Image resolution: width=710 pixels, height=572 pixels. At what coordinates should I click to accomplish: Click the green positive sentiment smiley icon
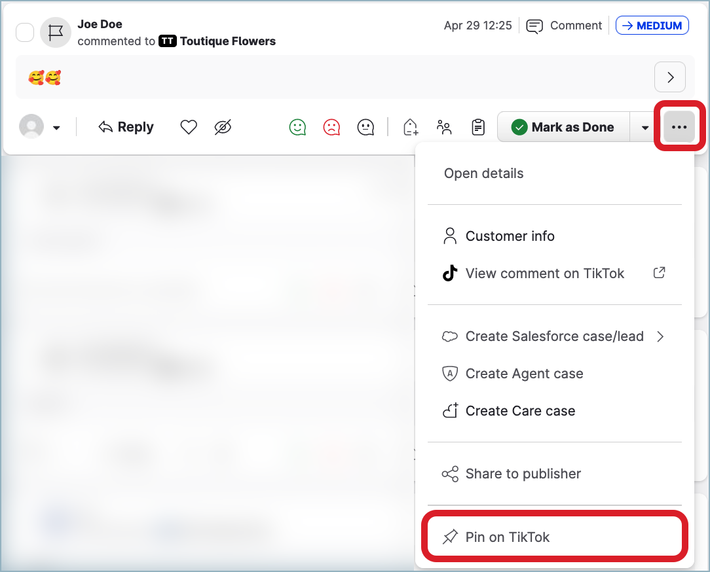click(x=297, y=127)
